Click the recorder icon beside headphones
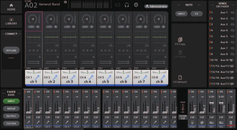Screen dimensions: 237x130 pos(118,5)
